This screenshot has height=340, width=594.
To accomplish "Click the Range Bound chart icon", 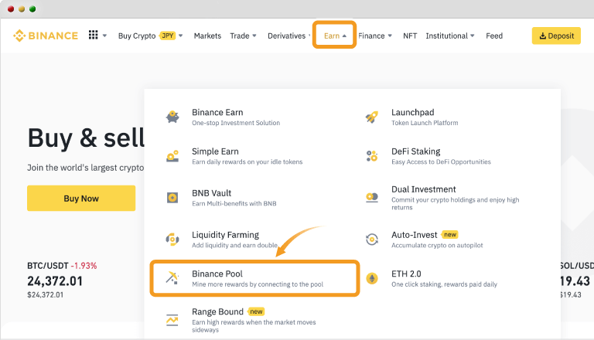I will coord(172,320).
